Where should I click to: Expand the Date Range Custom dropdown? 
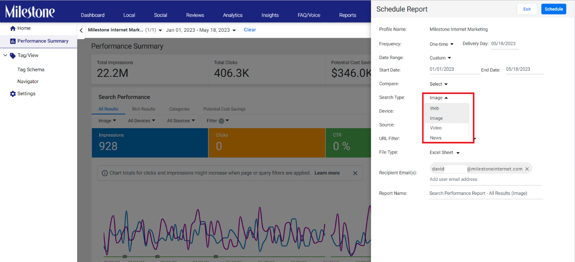[440, 58]
